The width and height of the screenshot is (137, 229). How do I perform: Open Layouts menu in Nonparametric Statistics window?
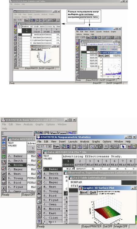73,142
